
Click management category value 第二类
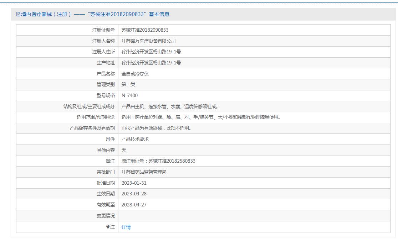pyautogui.click(x=128, y=84)
